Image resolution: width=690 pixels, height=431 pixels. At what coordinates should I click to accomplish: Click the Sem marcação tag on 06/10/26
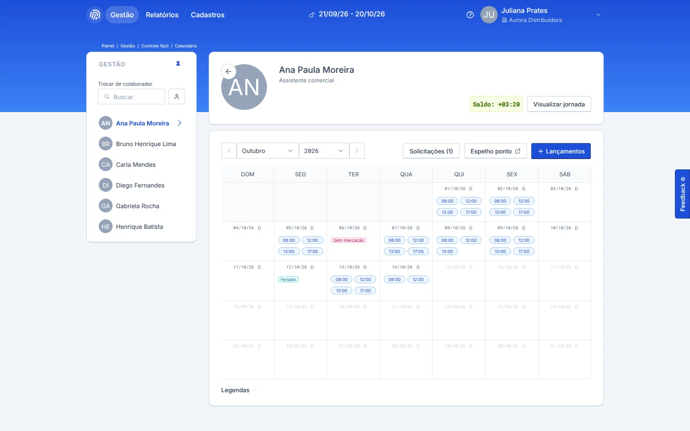coord(348,240)
